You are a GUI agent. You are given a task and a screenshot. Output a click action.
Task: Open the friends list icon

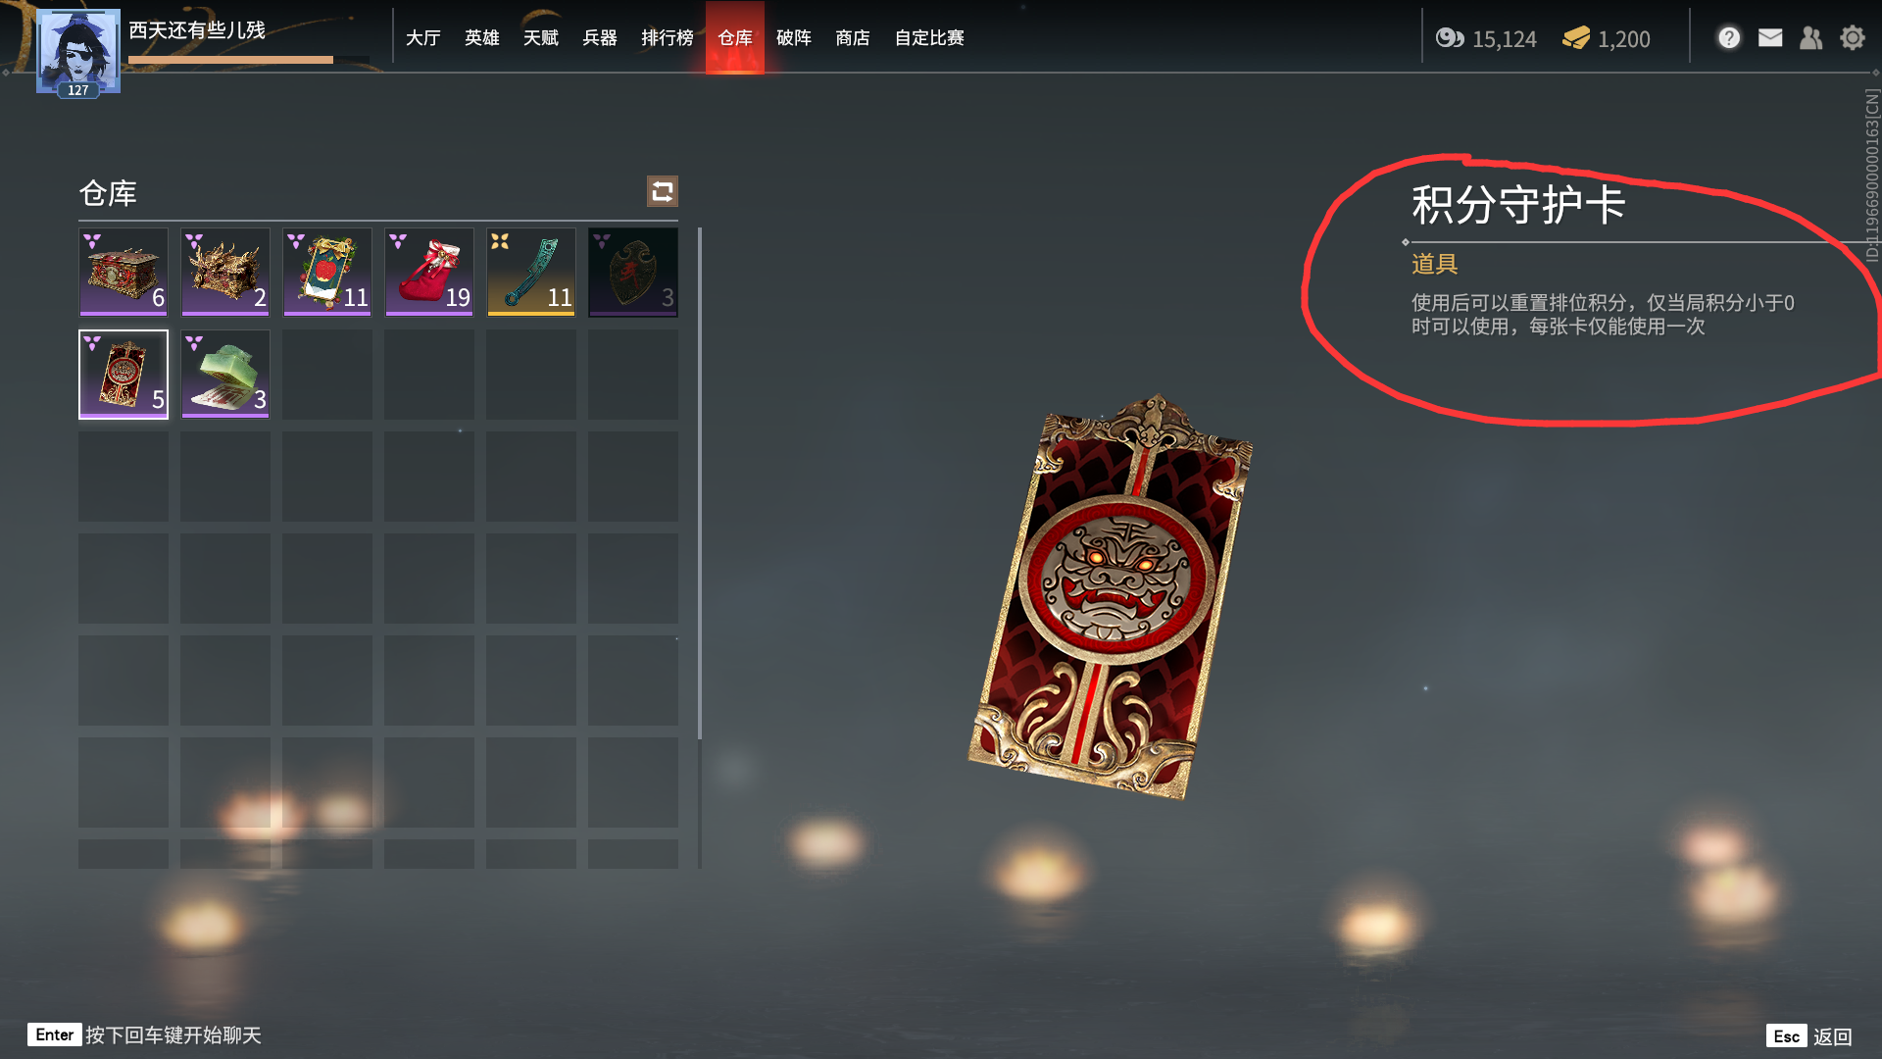coord(1811,37)
